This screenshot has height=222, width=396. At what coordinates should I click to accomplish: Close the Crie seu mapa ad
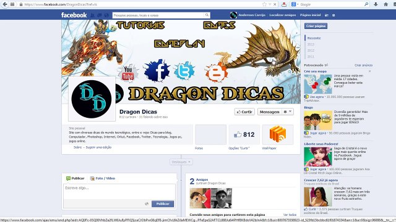tap(370, 72)
